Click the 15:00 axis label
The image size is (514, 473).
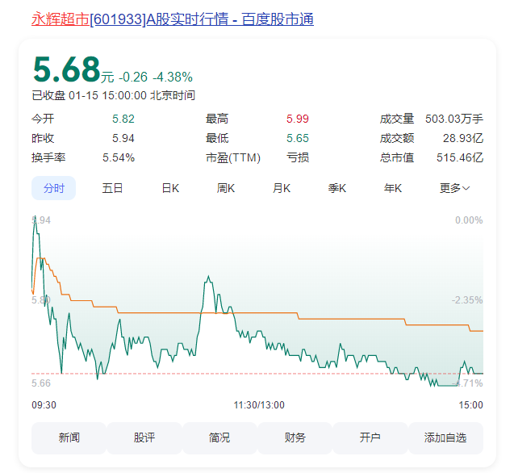(x=470, y=405)
